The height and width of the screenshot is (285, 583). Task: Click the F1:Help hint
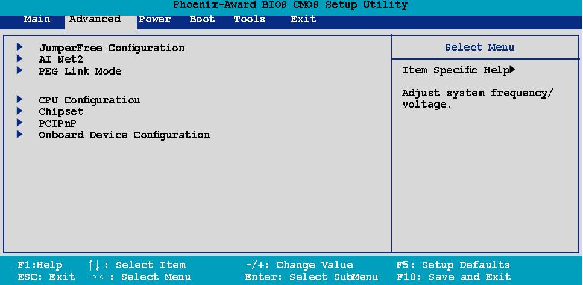click(40, 265)
